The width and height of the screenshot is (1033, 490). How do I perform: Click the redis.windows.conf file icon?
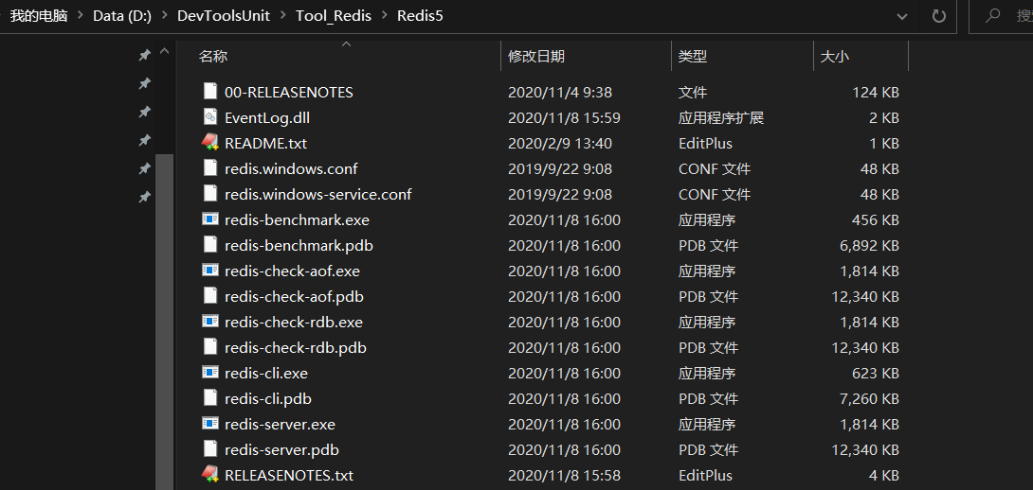(210, 168)
